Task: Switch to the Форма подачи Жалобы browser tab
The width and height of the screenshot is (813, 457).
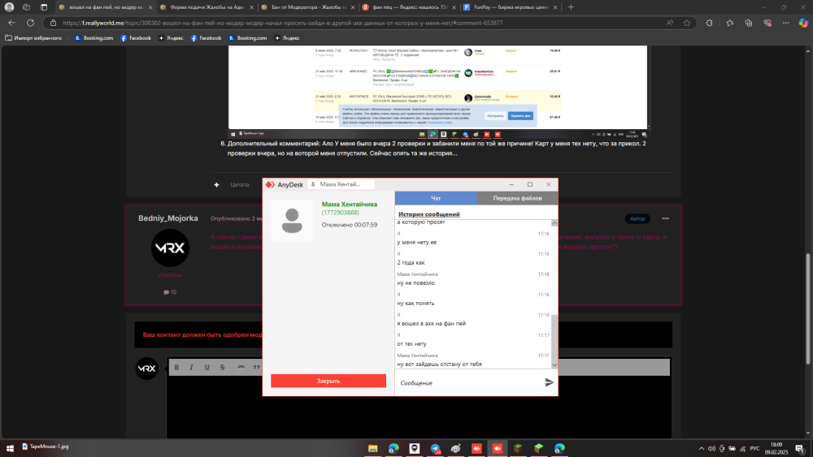Action: pos(207,7)
